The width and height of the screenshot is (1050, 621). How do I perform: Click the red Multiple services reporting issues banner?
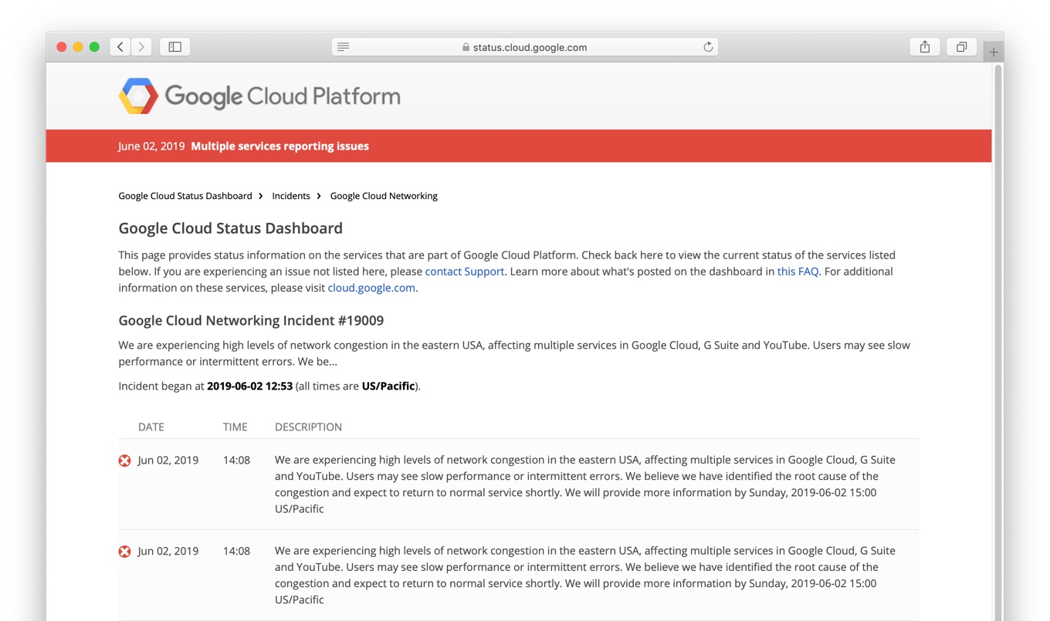coord(519,146)
